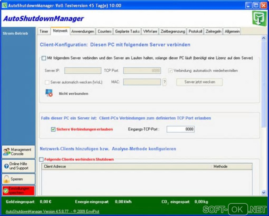This screenshot has width=269, height=216.
Task: Select the VMWare tab
Action: click(150, 31)
